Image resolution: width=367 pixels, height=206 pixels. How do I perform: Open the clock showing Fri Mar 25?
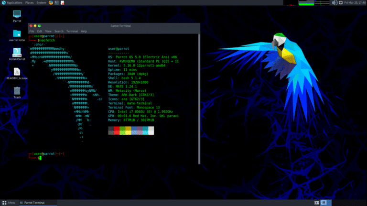click(355, 2)
